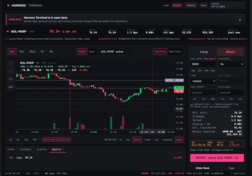This screenshot has height=176, width=252.
Task: Open the Leverage 5x dropdown
Action: pyautogui.click(x=231, y=64)
